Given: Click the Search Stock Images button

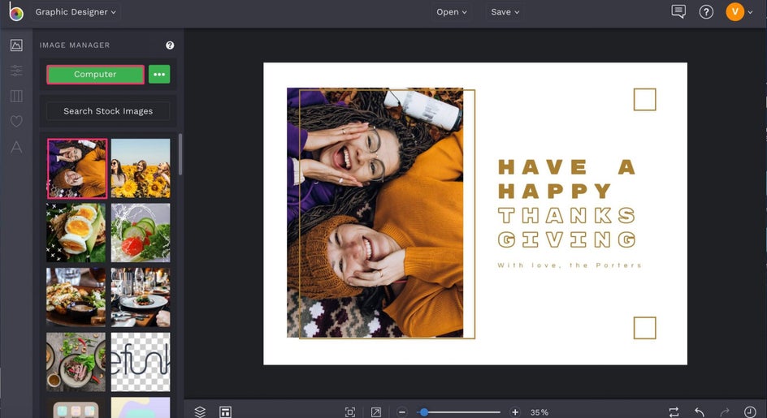Looking at the screenshot, I should coord(108,111).
